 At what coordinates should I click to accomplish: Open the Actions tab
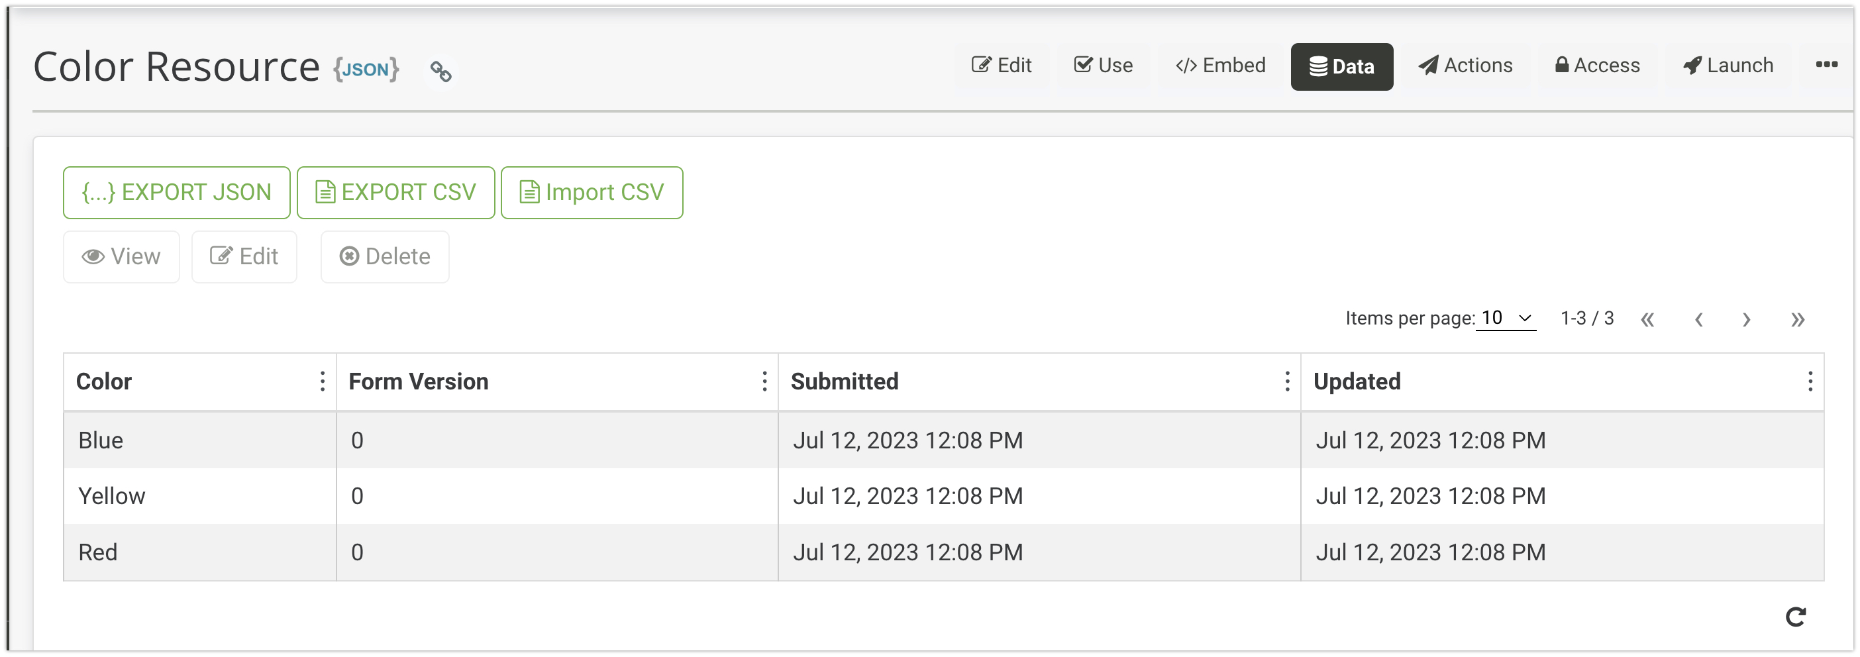coord(1465,66)
